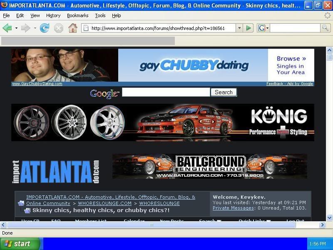Click the Forward arrow button
The width and height of the screenshot is (333, 250).
(25, 28)
